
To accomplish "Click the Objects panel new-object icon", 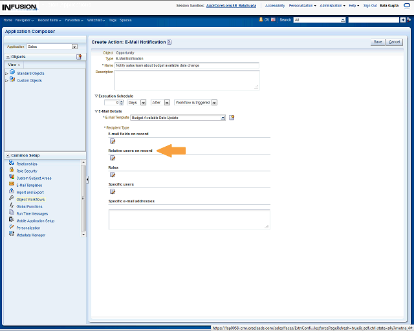I will [79, 57].
